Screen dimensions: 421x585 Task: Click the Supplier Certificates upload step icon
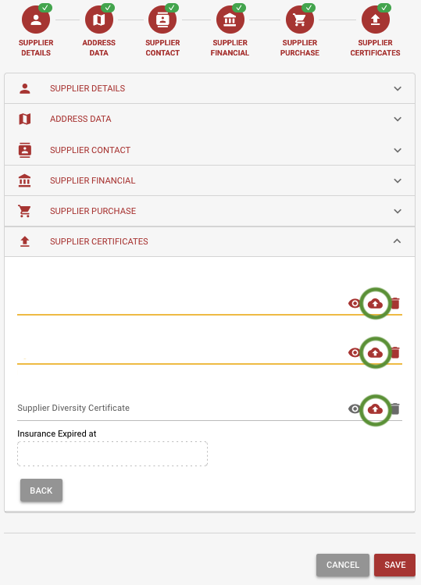click(x=376, y=20)
